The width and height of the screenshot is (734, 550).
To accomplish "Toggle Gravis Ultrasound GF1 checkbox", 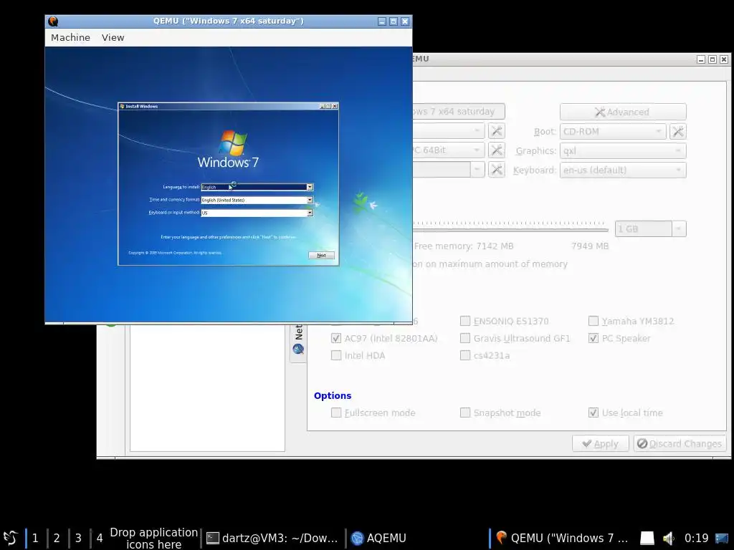I will tap(464, 338).
